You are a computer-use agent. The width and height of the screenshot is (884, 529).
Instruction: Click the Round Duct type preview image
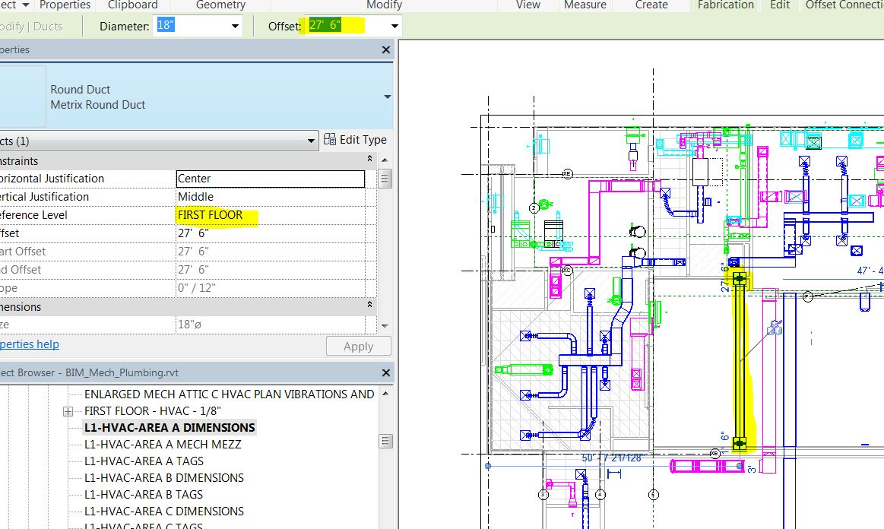(x=21, y=95)
